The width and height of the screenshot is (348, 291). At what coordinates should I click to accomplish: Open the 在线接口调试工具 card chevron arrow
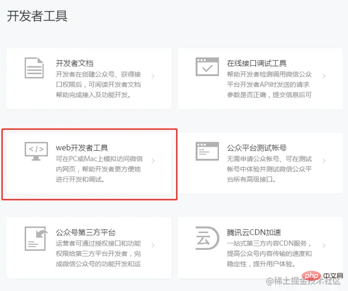[x=324, y=77]
